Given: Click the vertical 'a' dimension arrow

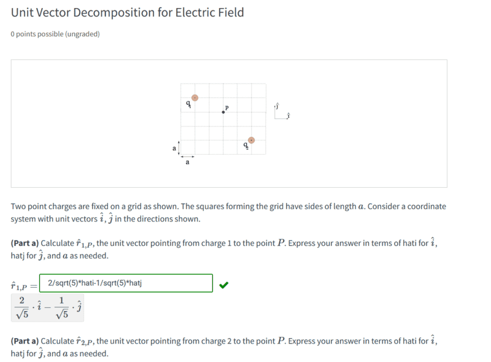Looking at the screenshot, I should click(179, 148).
